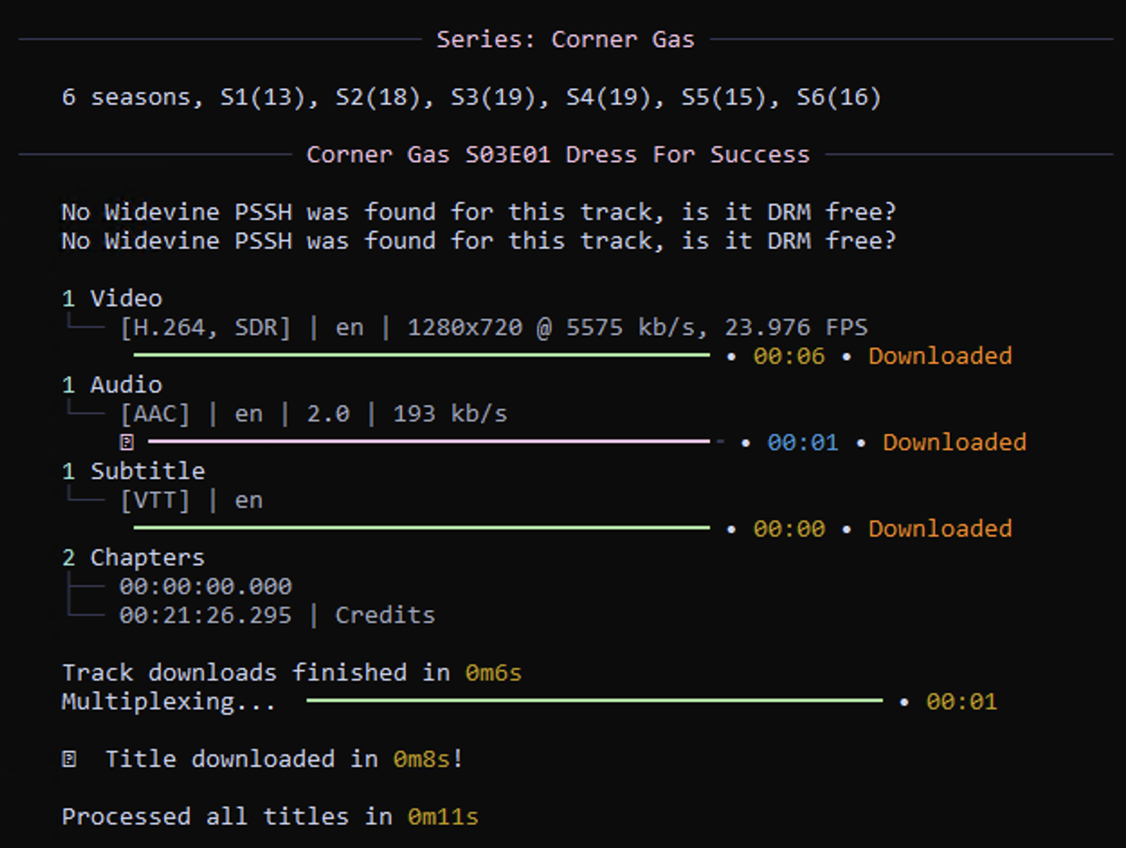Click the Multiplexing progress bar

coord(595,700)
